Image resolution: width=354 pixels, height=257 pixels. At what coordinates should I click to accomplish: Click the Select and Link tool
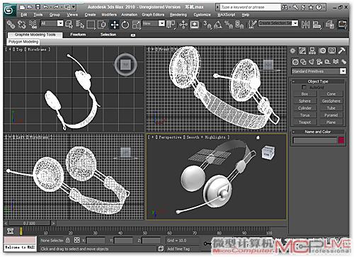coord(11,24)
